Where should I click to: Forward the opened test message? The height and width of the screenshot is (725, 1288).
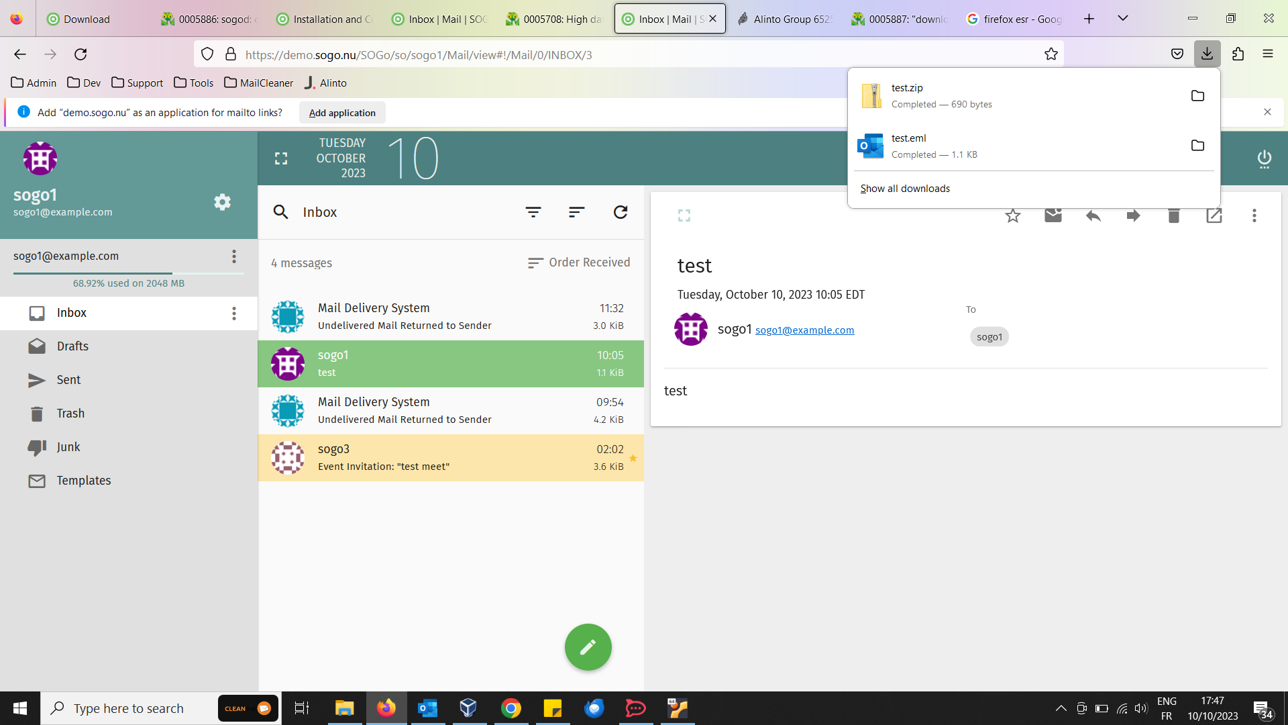pyautogui.click(x=1133, y=215)
